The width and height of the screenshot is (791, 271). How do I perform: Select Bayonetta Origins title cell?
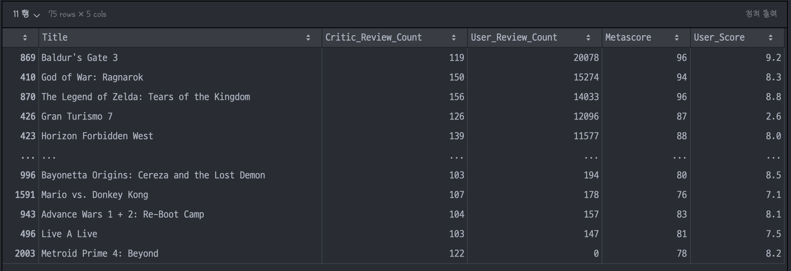(x=180, y=175)
